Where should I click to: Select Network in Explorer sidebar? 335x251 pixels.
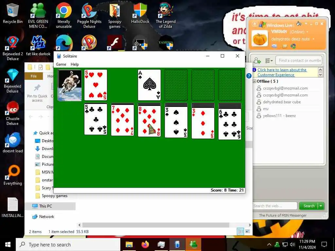tap(43, 217)
